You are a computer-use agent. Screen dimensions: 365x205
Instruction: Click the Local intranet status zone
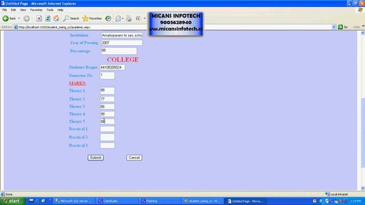pyautogui.click(x=336, y=194)
